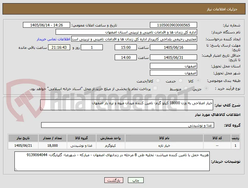Click the row number 1 cell
The height and width of the screenshot is (188, 248).
click(235, 145)
